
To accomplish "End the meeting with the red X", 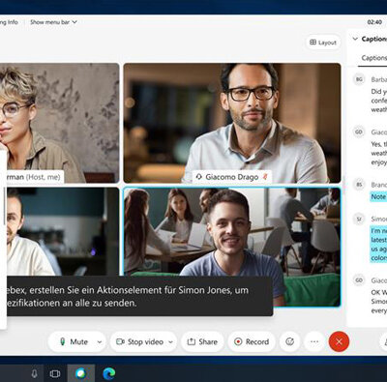I will tap(339, 341).
